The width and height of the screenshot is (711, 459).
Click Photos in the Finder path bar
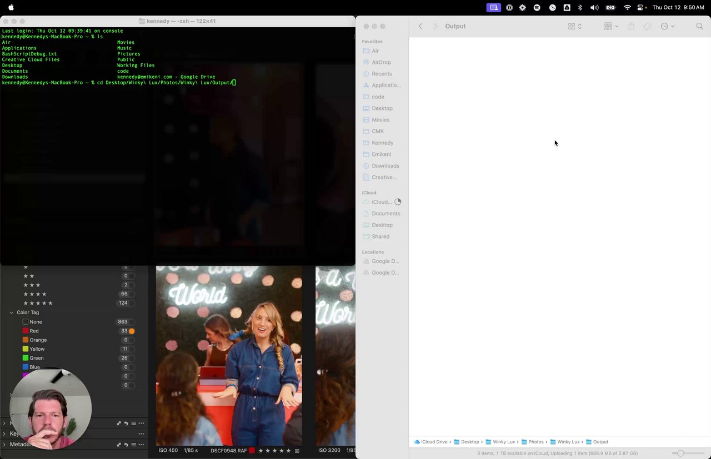[532, 442]
